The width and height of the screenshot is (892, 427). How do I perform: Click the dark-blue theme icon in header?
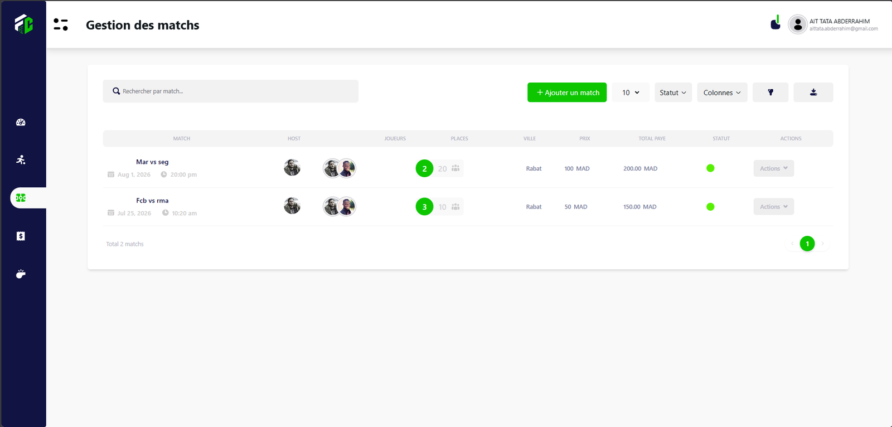775,23
